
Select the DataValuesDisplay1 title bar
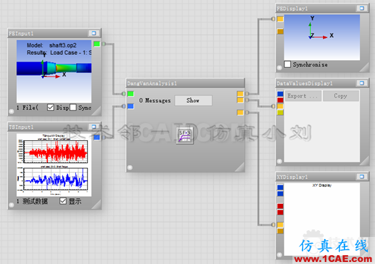click(322, 83)
